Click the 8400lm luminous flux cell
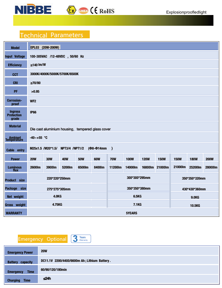 [99, 167]
